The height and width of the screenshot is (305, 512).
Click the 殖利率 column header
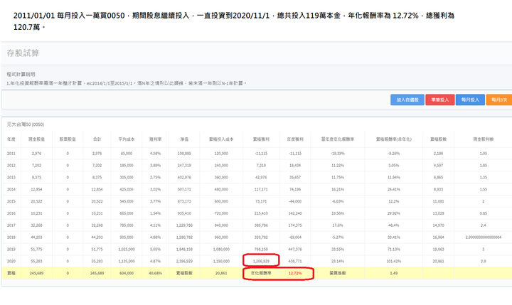pos(156,139)
